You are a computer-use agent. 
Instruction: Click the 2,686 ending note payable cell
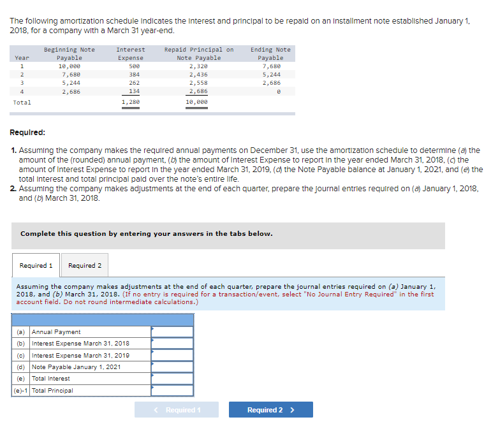click(271, 83)
